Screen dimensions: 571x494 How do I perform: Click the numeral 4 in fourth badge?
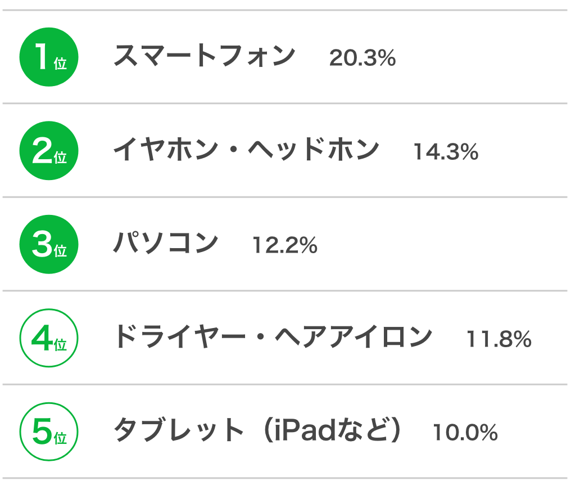click(42, 338)
